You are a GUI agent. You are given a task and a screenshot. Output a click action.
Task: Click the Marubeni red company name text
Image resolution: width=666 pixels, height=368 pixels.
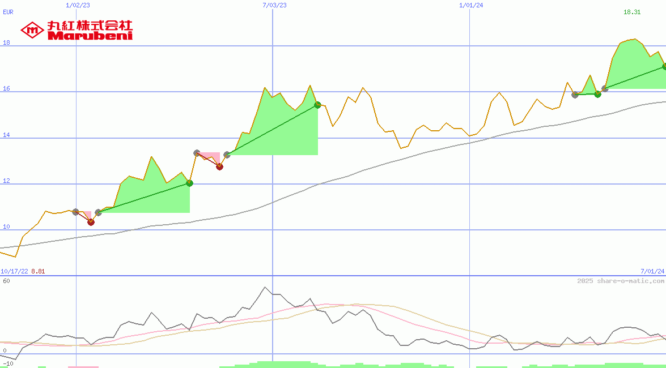[x=90, y=36]
